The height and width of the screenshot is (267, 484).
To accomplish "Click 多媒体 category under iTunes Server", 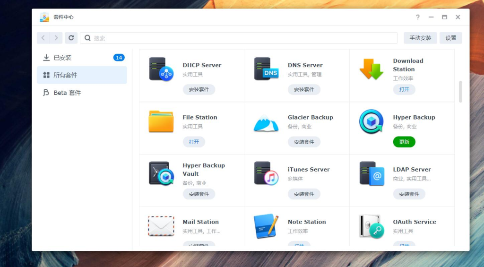I will point(295,179).
